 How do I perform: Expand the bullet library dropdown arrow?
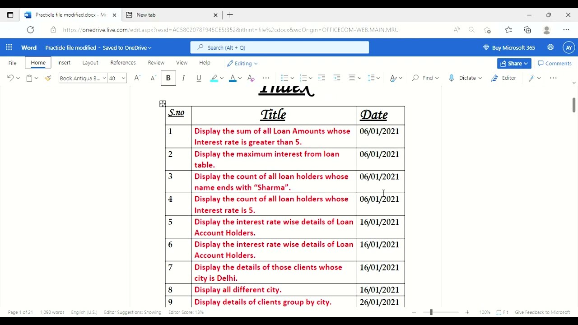tap(292, 78)
